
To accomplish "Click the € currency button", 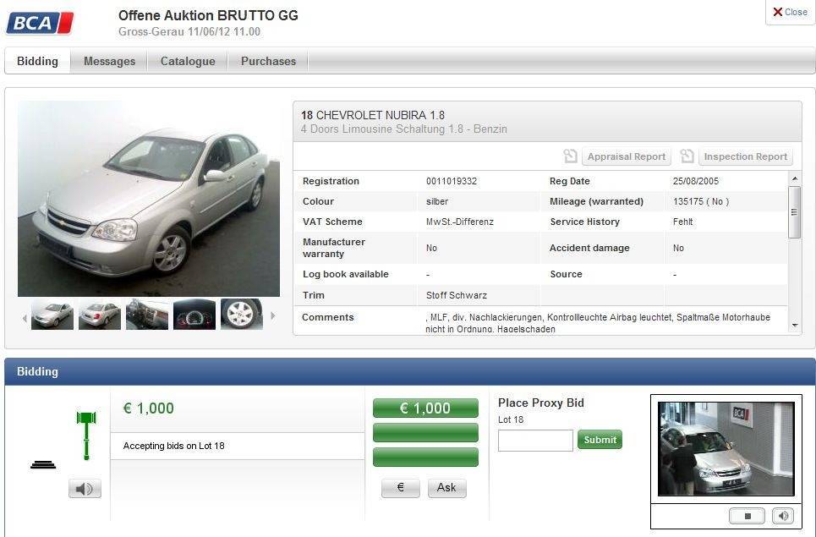I will point(400,488).
